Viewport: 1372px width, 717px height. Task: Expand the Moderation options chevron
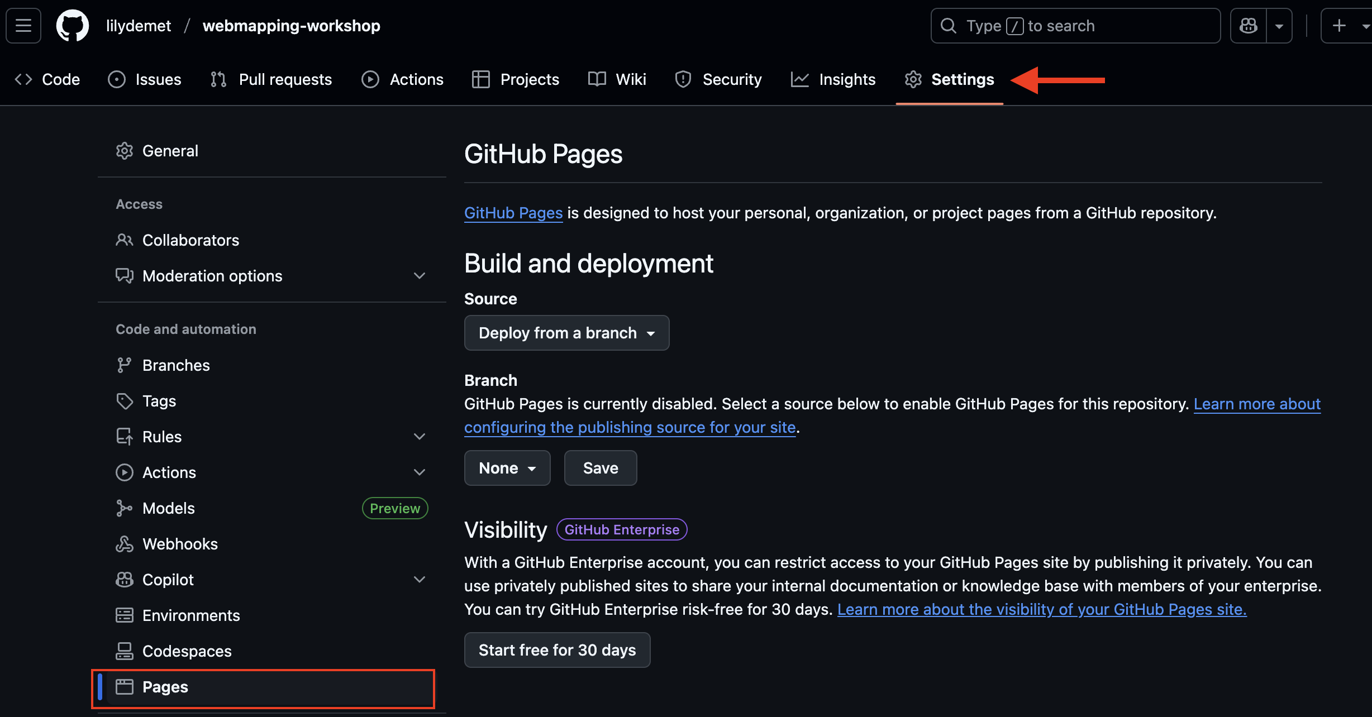[420, 276]
